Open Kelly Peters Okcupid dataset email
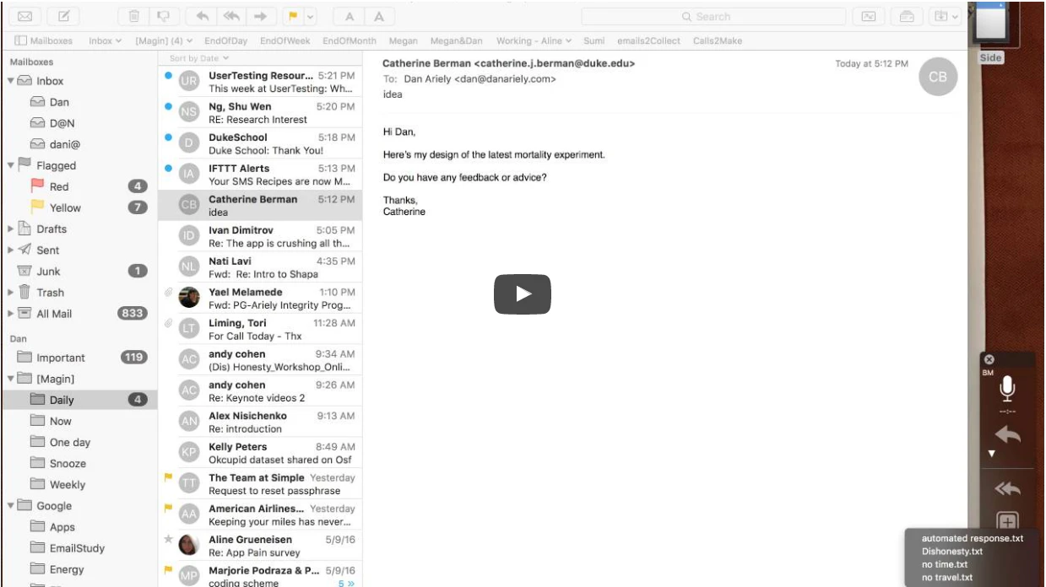 coord(260,453)
